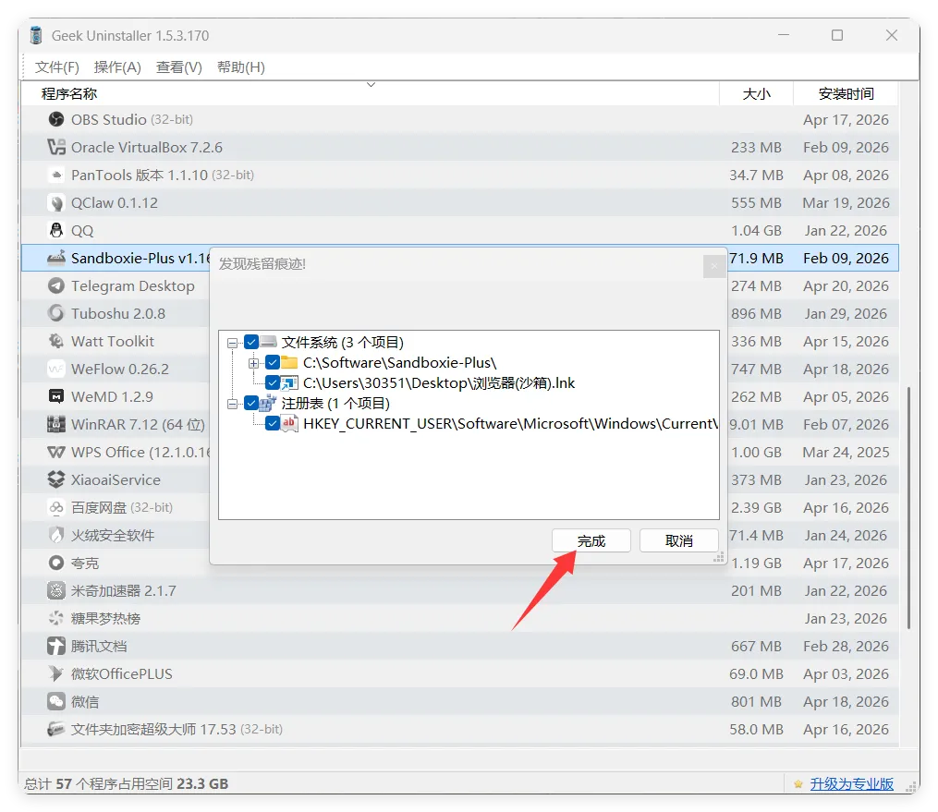
Task: Click the Sandboxie-Plus program icon
Action: pyautogui.click(x=56, y=259)
